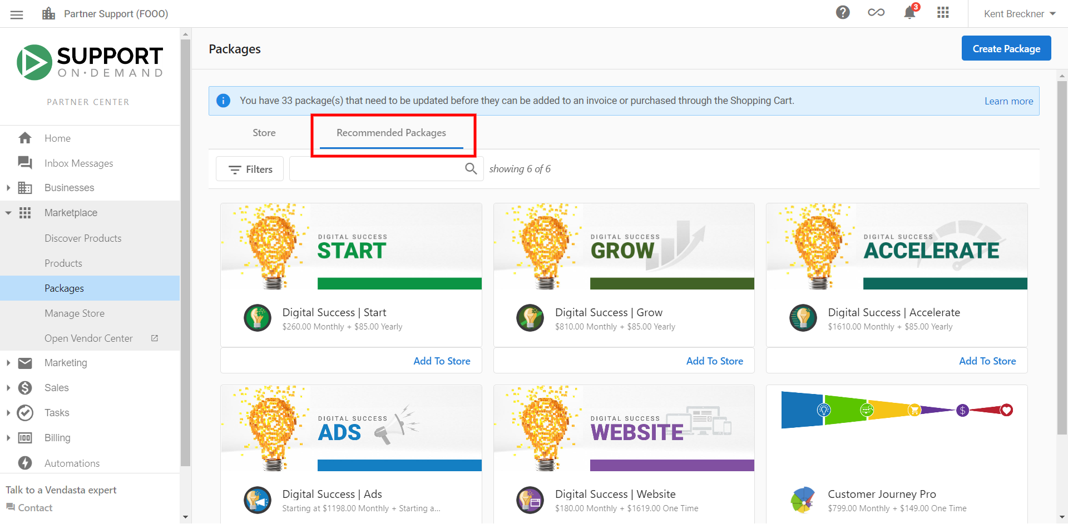Go to Inbox Messages
This screenshot has height=524, width=1068.
click(78, 163)
